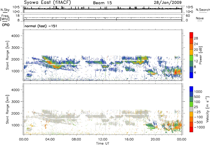The width and height of the screenshot is (210, 145).
Task: Click the velocity panel 'Slant Range [km]' label
Action: pyautogui.click(x=7, y=109)
